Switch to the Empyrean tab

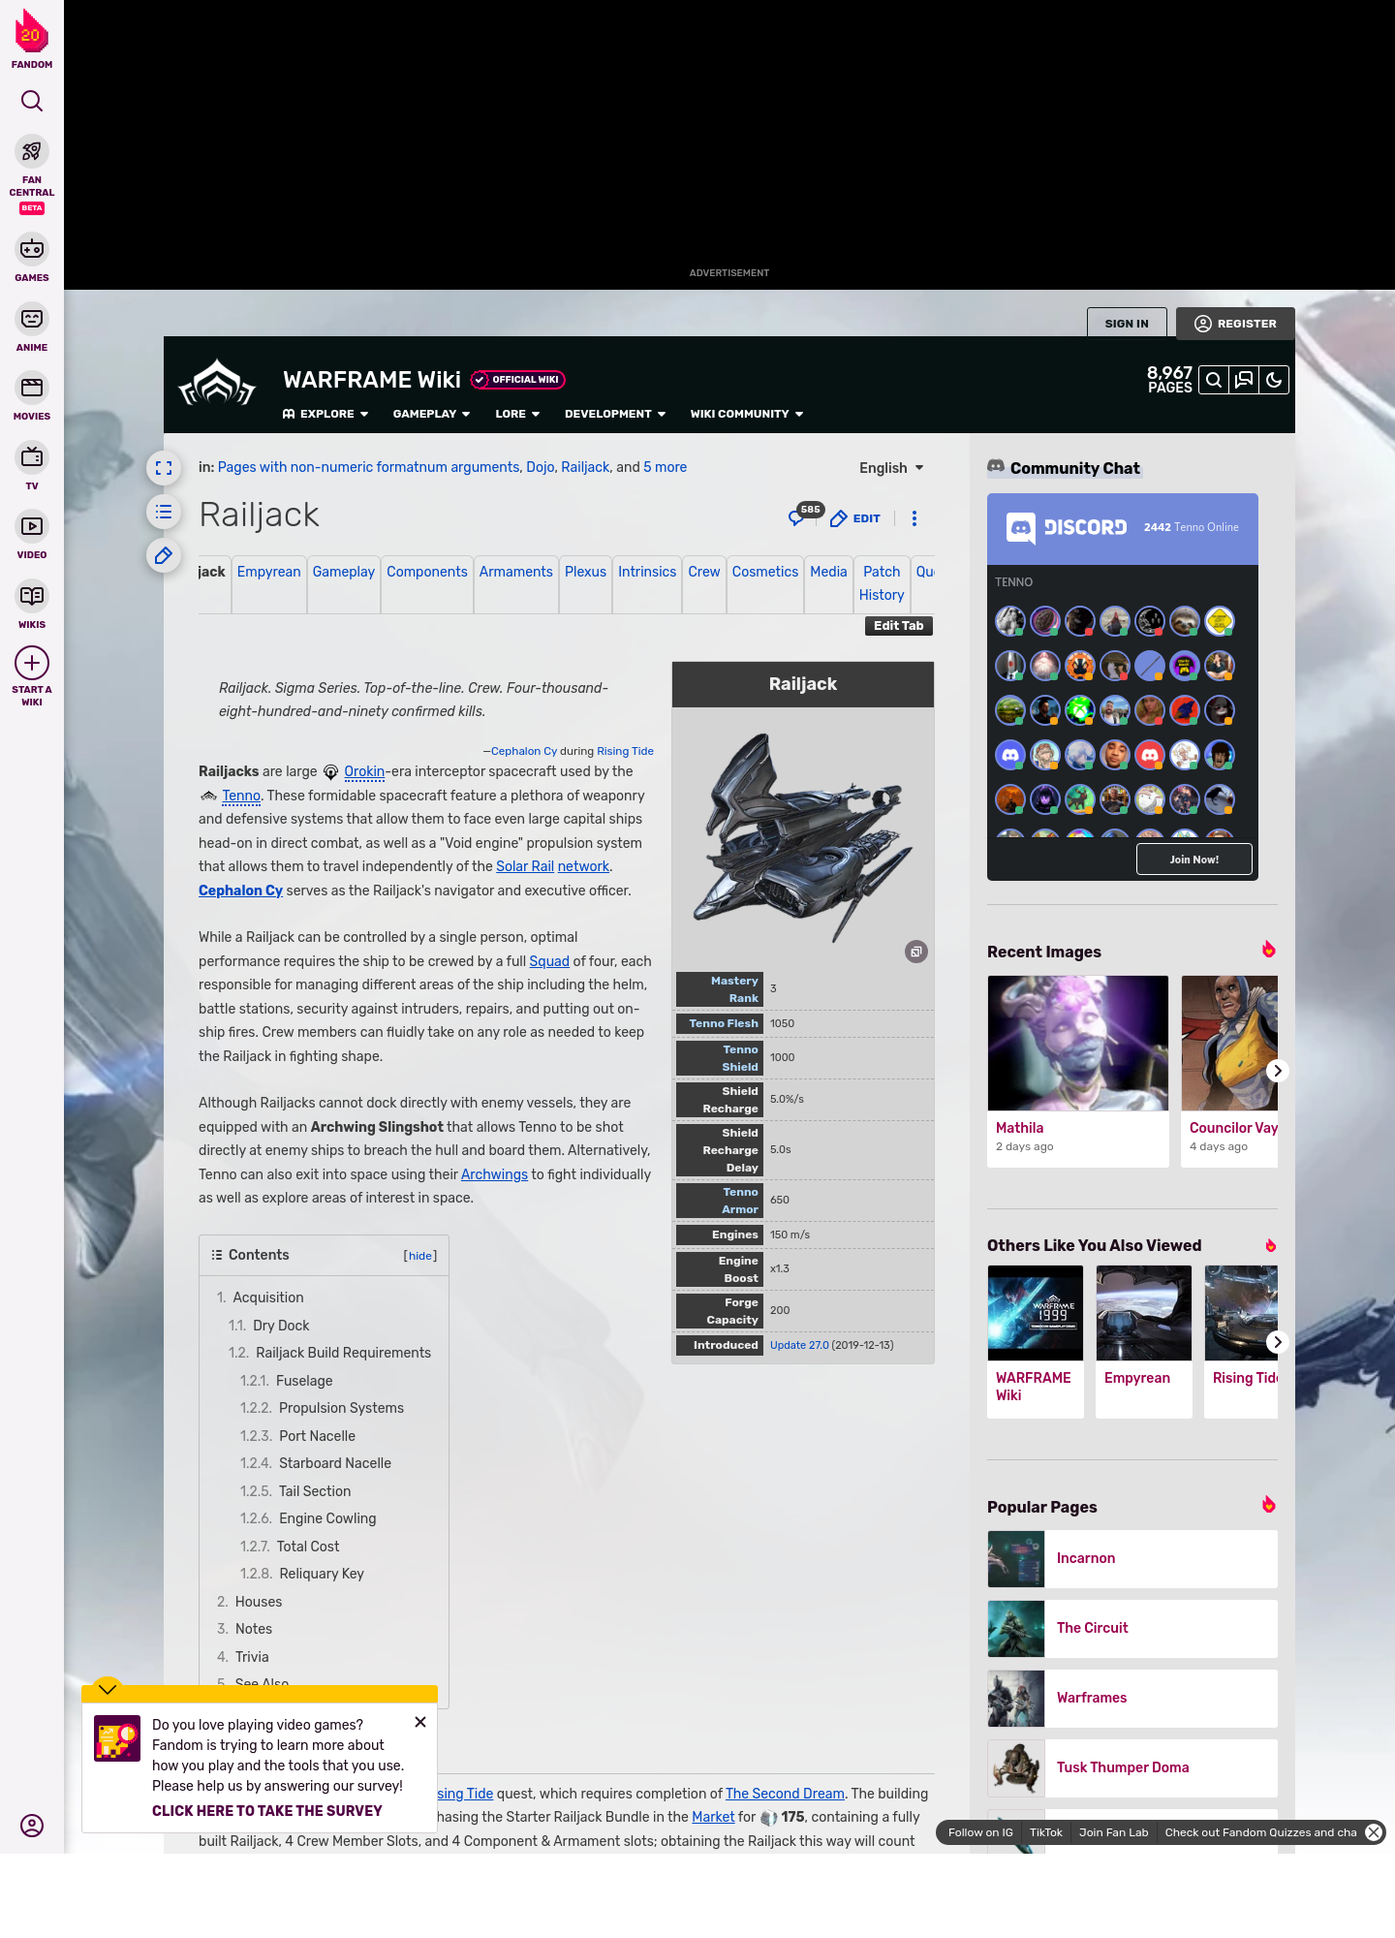(269, 572)
